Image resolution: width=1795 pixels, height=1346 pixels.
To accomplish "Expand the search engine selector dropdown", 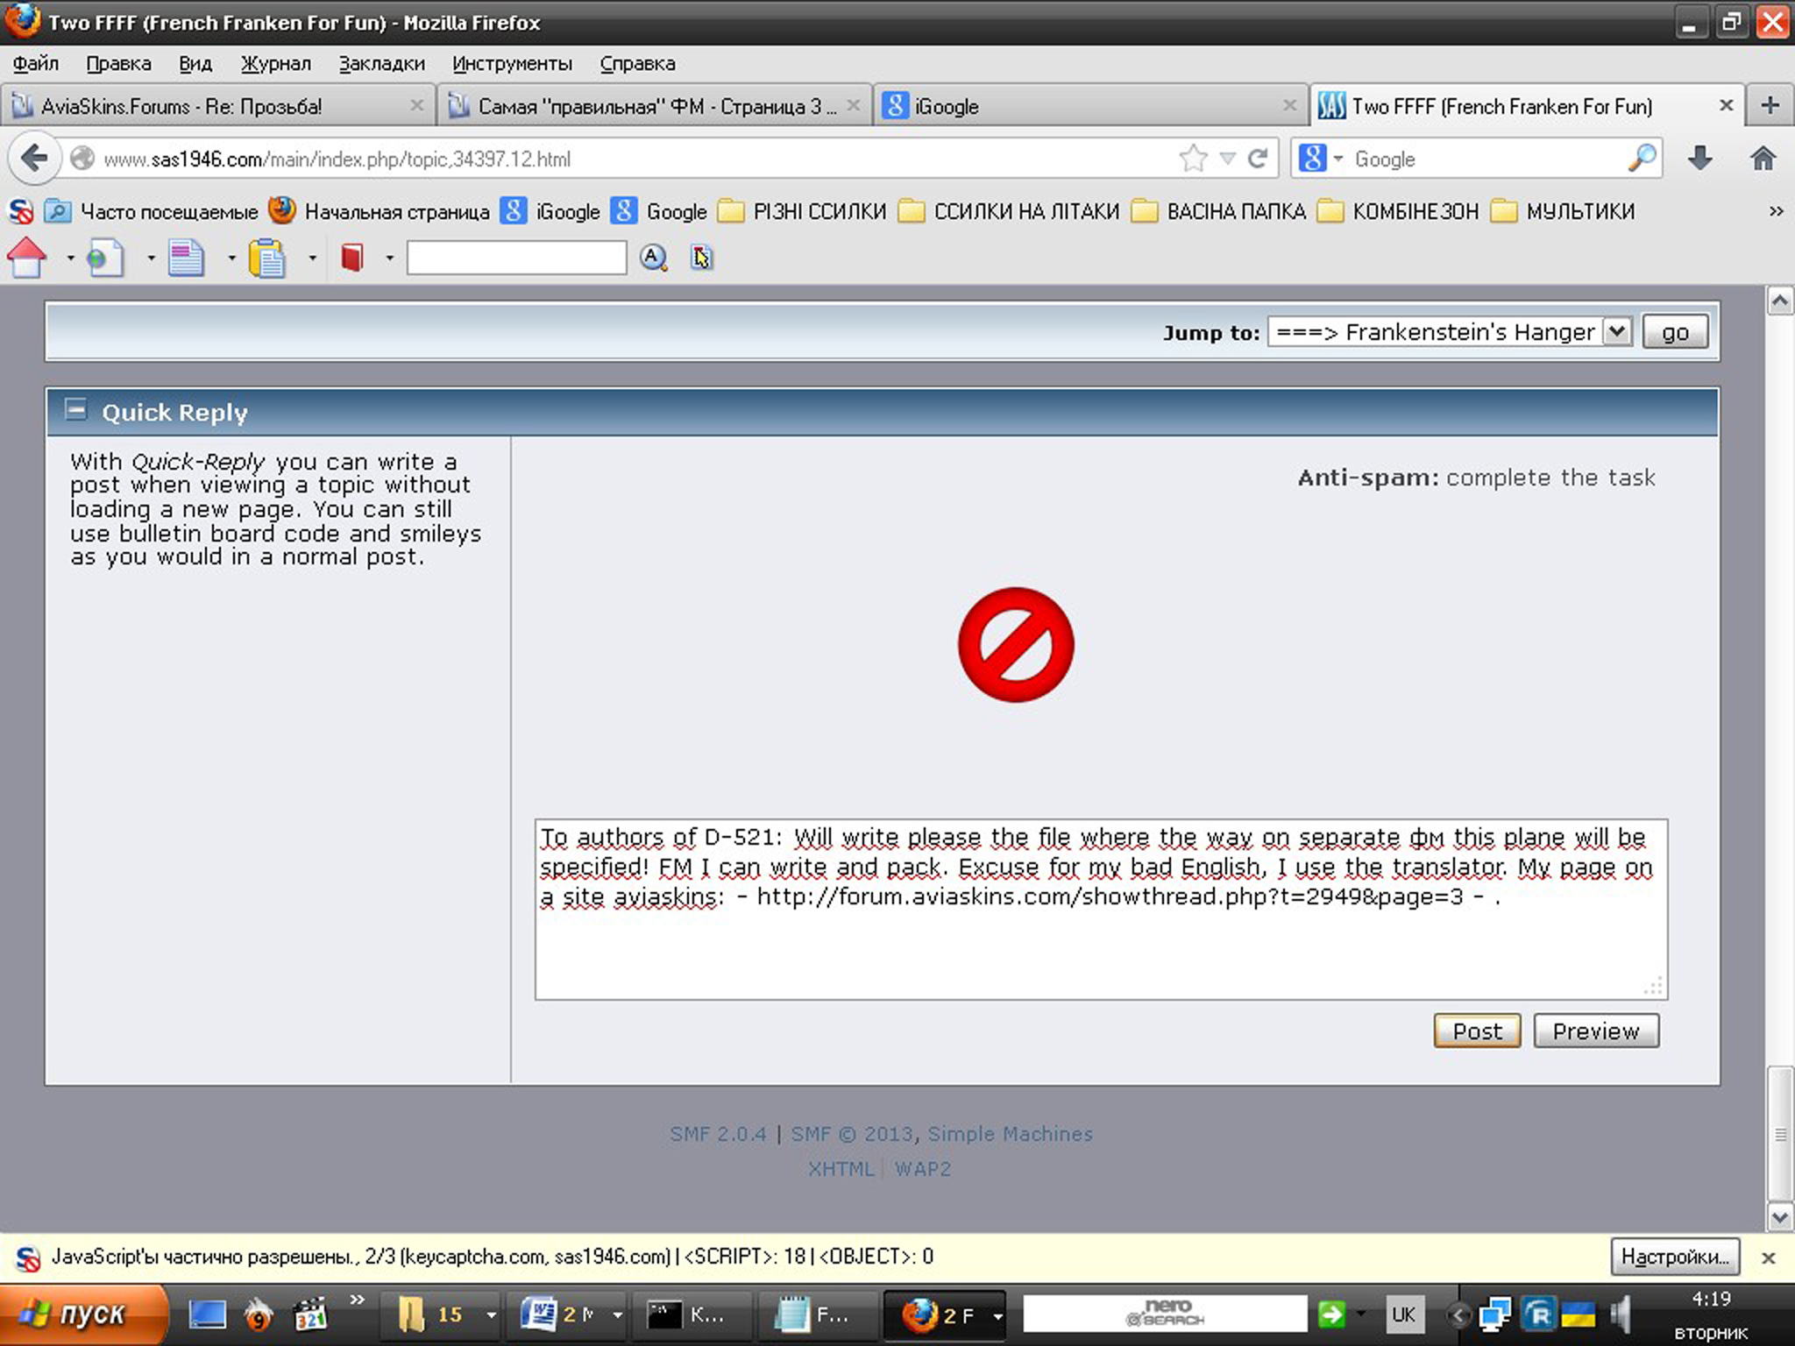I will [x=1338, y=159].
